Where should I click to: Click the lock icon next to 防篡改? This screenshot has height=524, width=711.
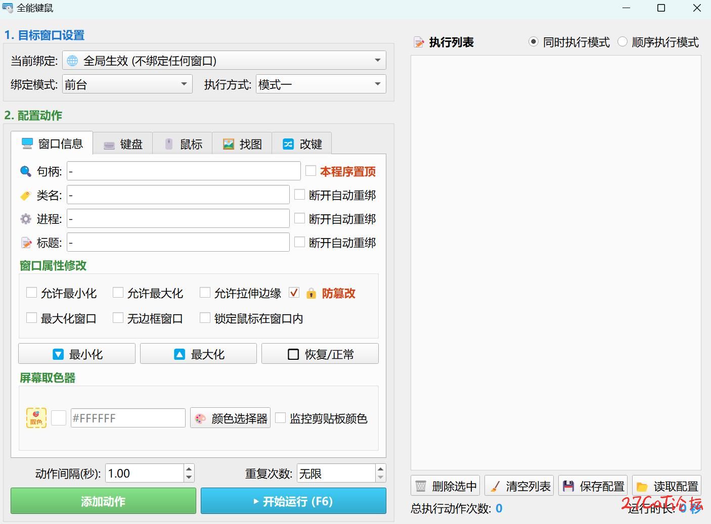(311, 293)
